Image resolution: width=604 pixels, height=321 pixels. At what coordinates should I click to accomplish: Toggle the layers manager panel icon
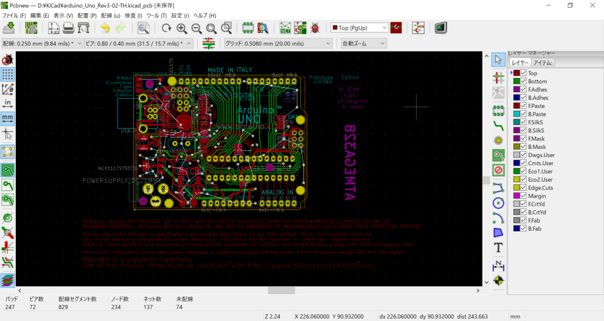(x=8, y=280)
